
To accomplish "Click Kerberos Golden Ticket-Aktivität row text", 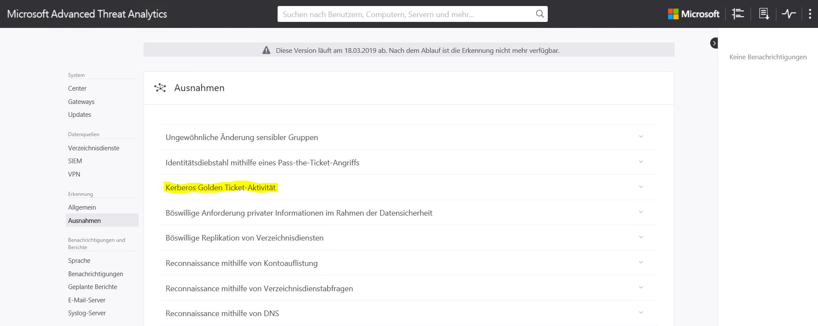I will click(221, 188).
